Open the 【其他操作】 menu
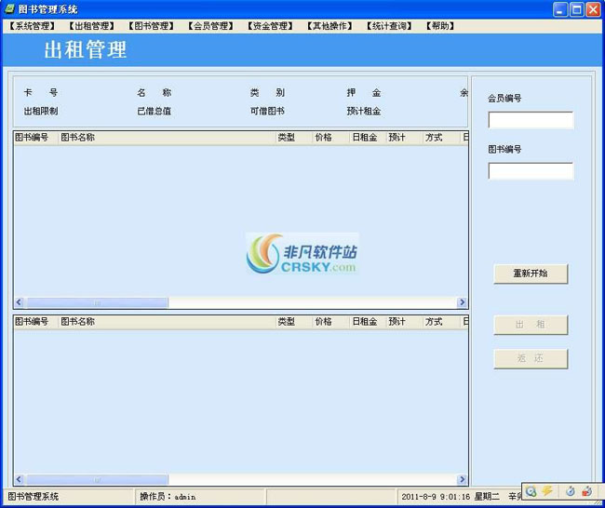Image resolution: width=605 pixels, height=508 pixels. [x=329, y=26]
